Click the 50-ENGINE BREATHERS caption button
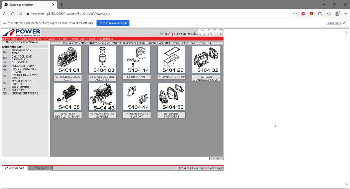 tap(171, 115)
